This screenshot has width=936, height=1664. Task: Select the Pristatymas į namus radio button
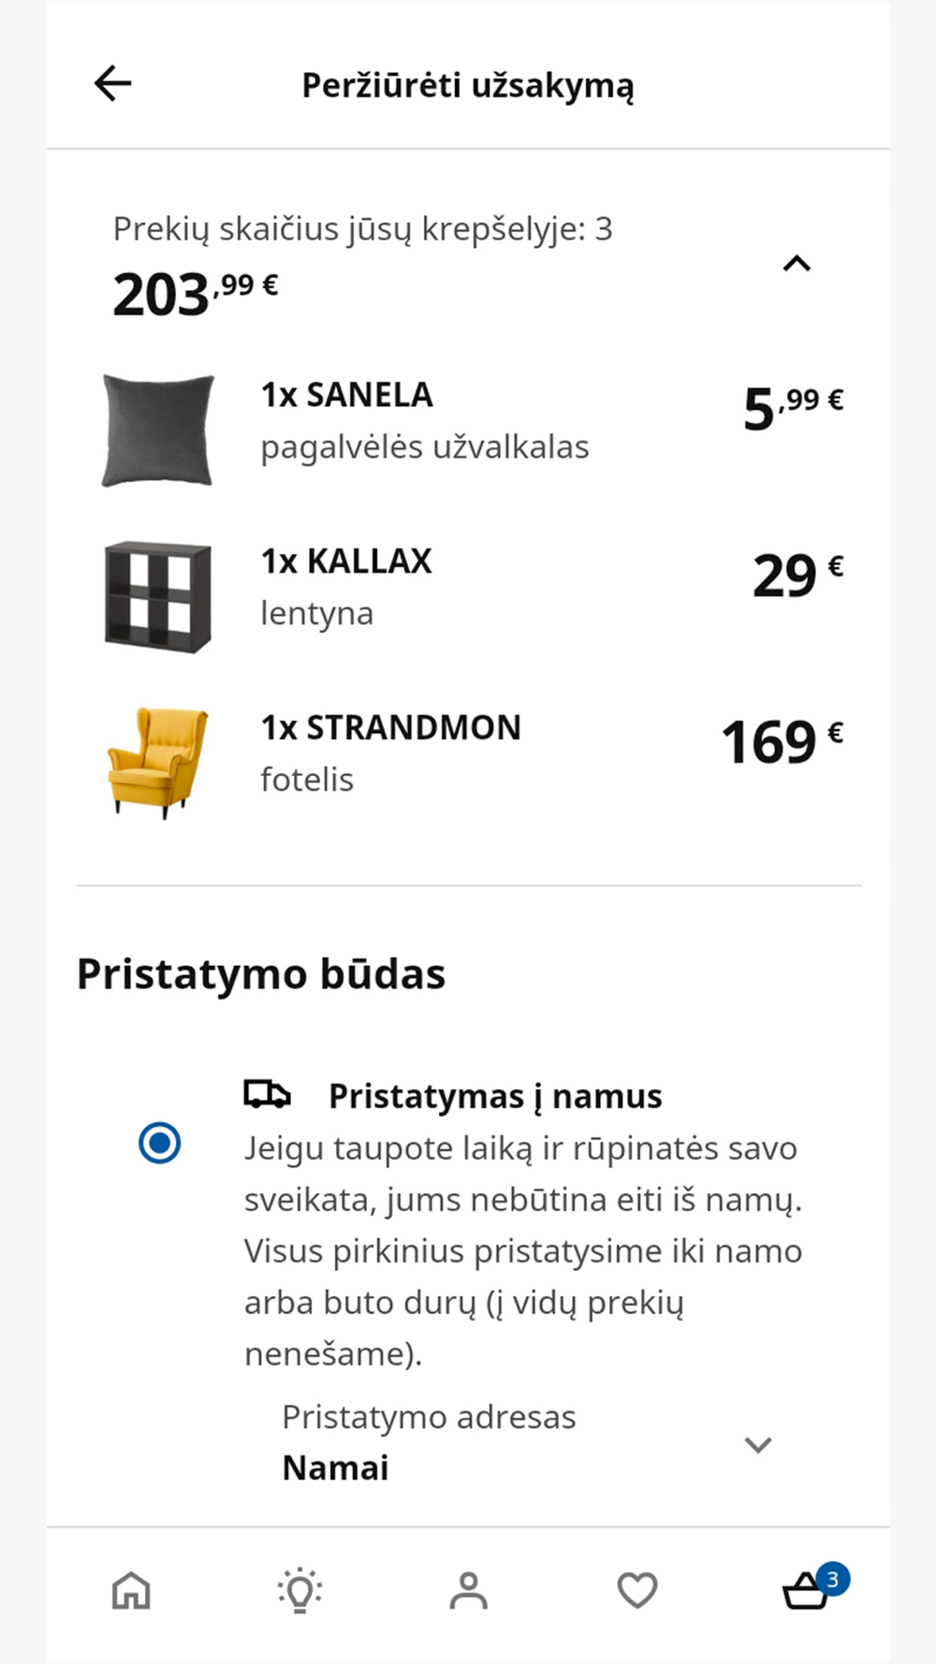click(x=160, y=1143)
